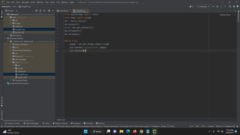This screenshot has width=240, height=135.
Task: Start debugging with the green bug icon
Action: [x=217, y=7]
